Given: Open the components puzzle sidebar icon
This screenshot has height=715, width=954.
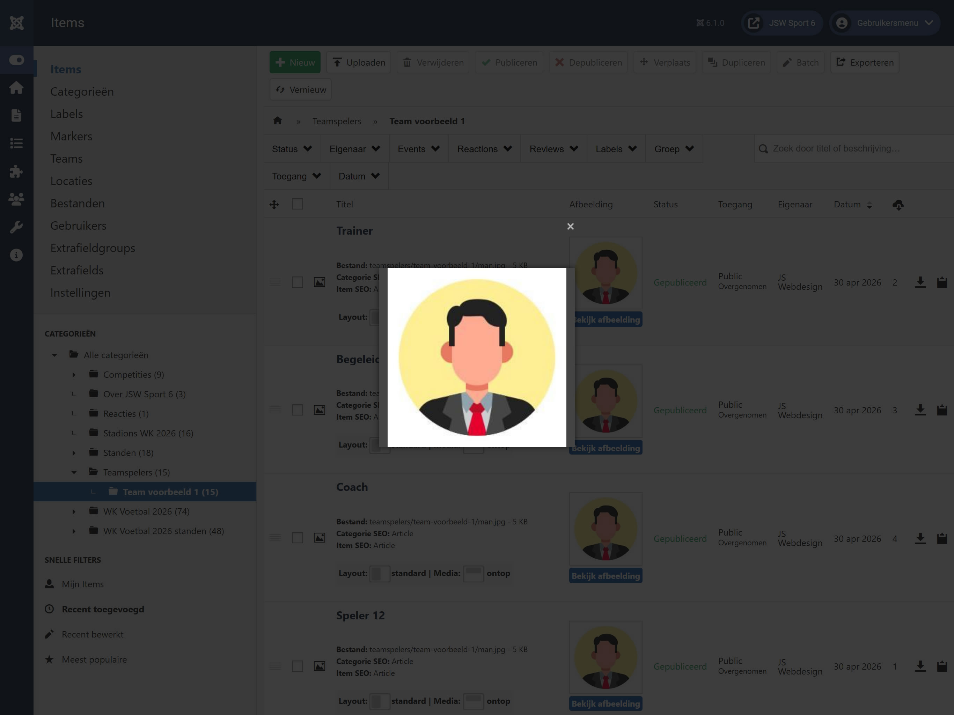Looking at the screenshot, I should pyautogui.click(x=16, y=171).
